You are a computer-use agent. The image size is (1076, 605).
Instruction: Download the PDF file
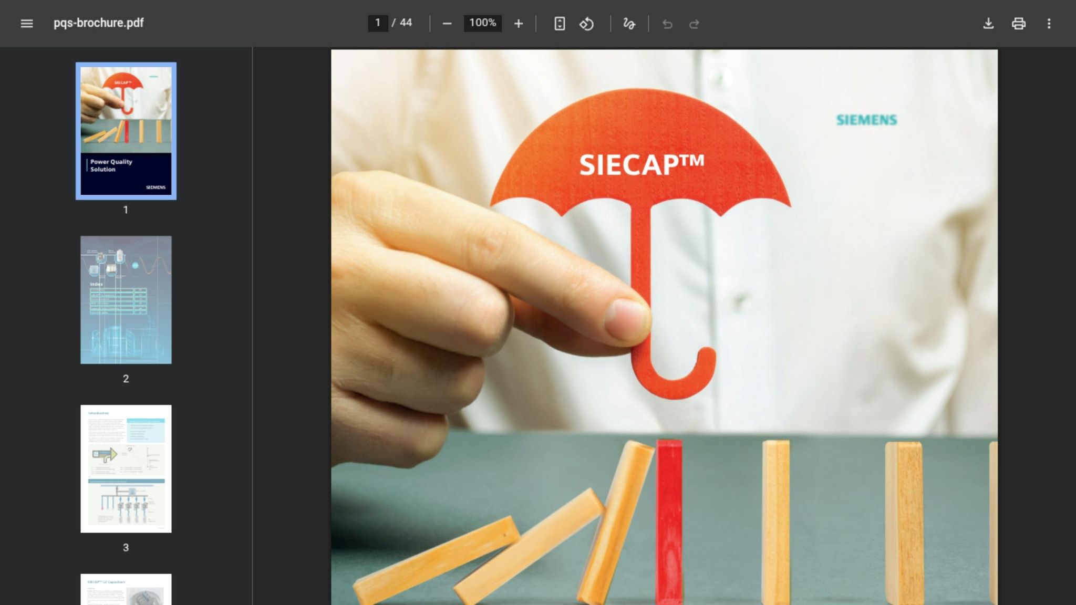pos(988,24)
